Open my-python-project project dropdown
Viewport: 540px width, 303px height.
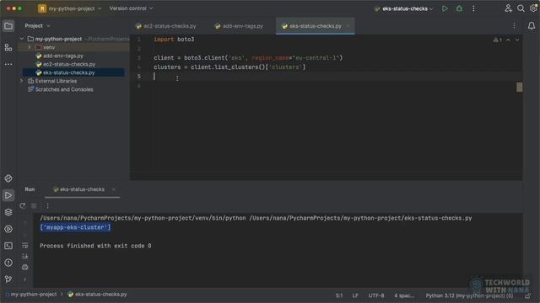pyautogui.click(x=70, y=8)
